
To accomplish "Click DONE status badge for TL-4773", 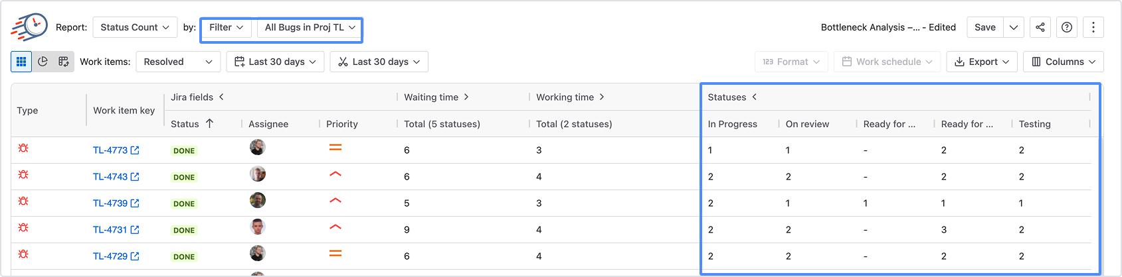I will click(184, 150).
